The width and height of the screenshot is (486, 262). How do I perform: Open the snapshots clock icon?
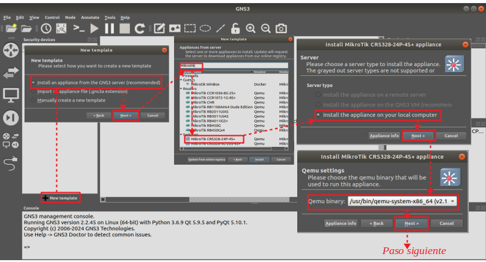click(46, 29)
